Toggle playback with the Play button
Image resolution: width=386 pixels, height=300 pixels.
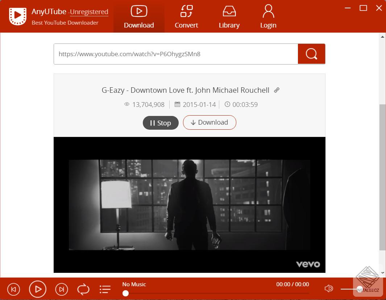37,289
